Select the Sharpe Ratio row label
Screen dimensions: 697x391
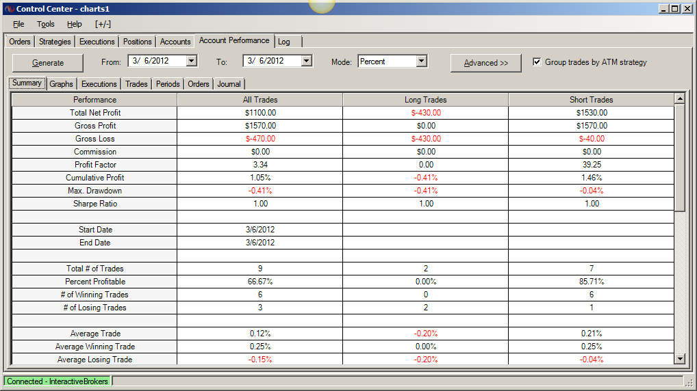click(x=95, y=204)
